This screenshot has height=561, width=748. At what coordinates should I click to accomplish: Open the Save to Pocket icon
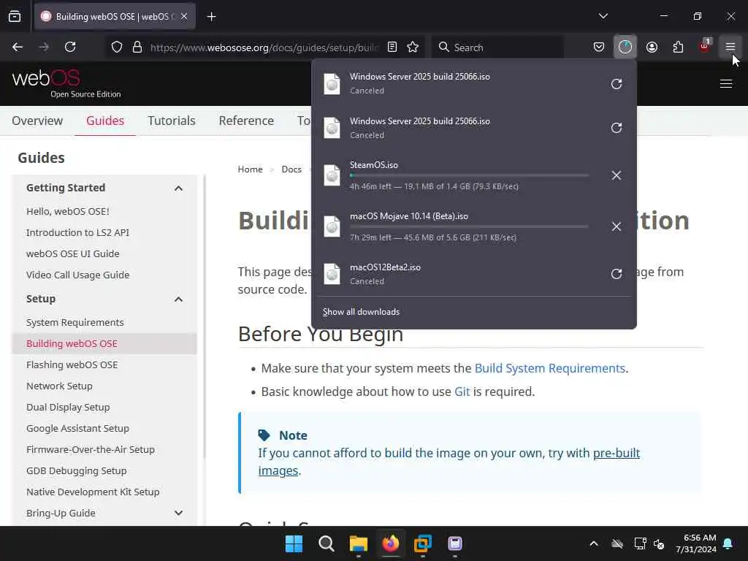point(599,47)
